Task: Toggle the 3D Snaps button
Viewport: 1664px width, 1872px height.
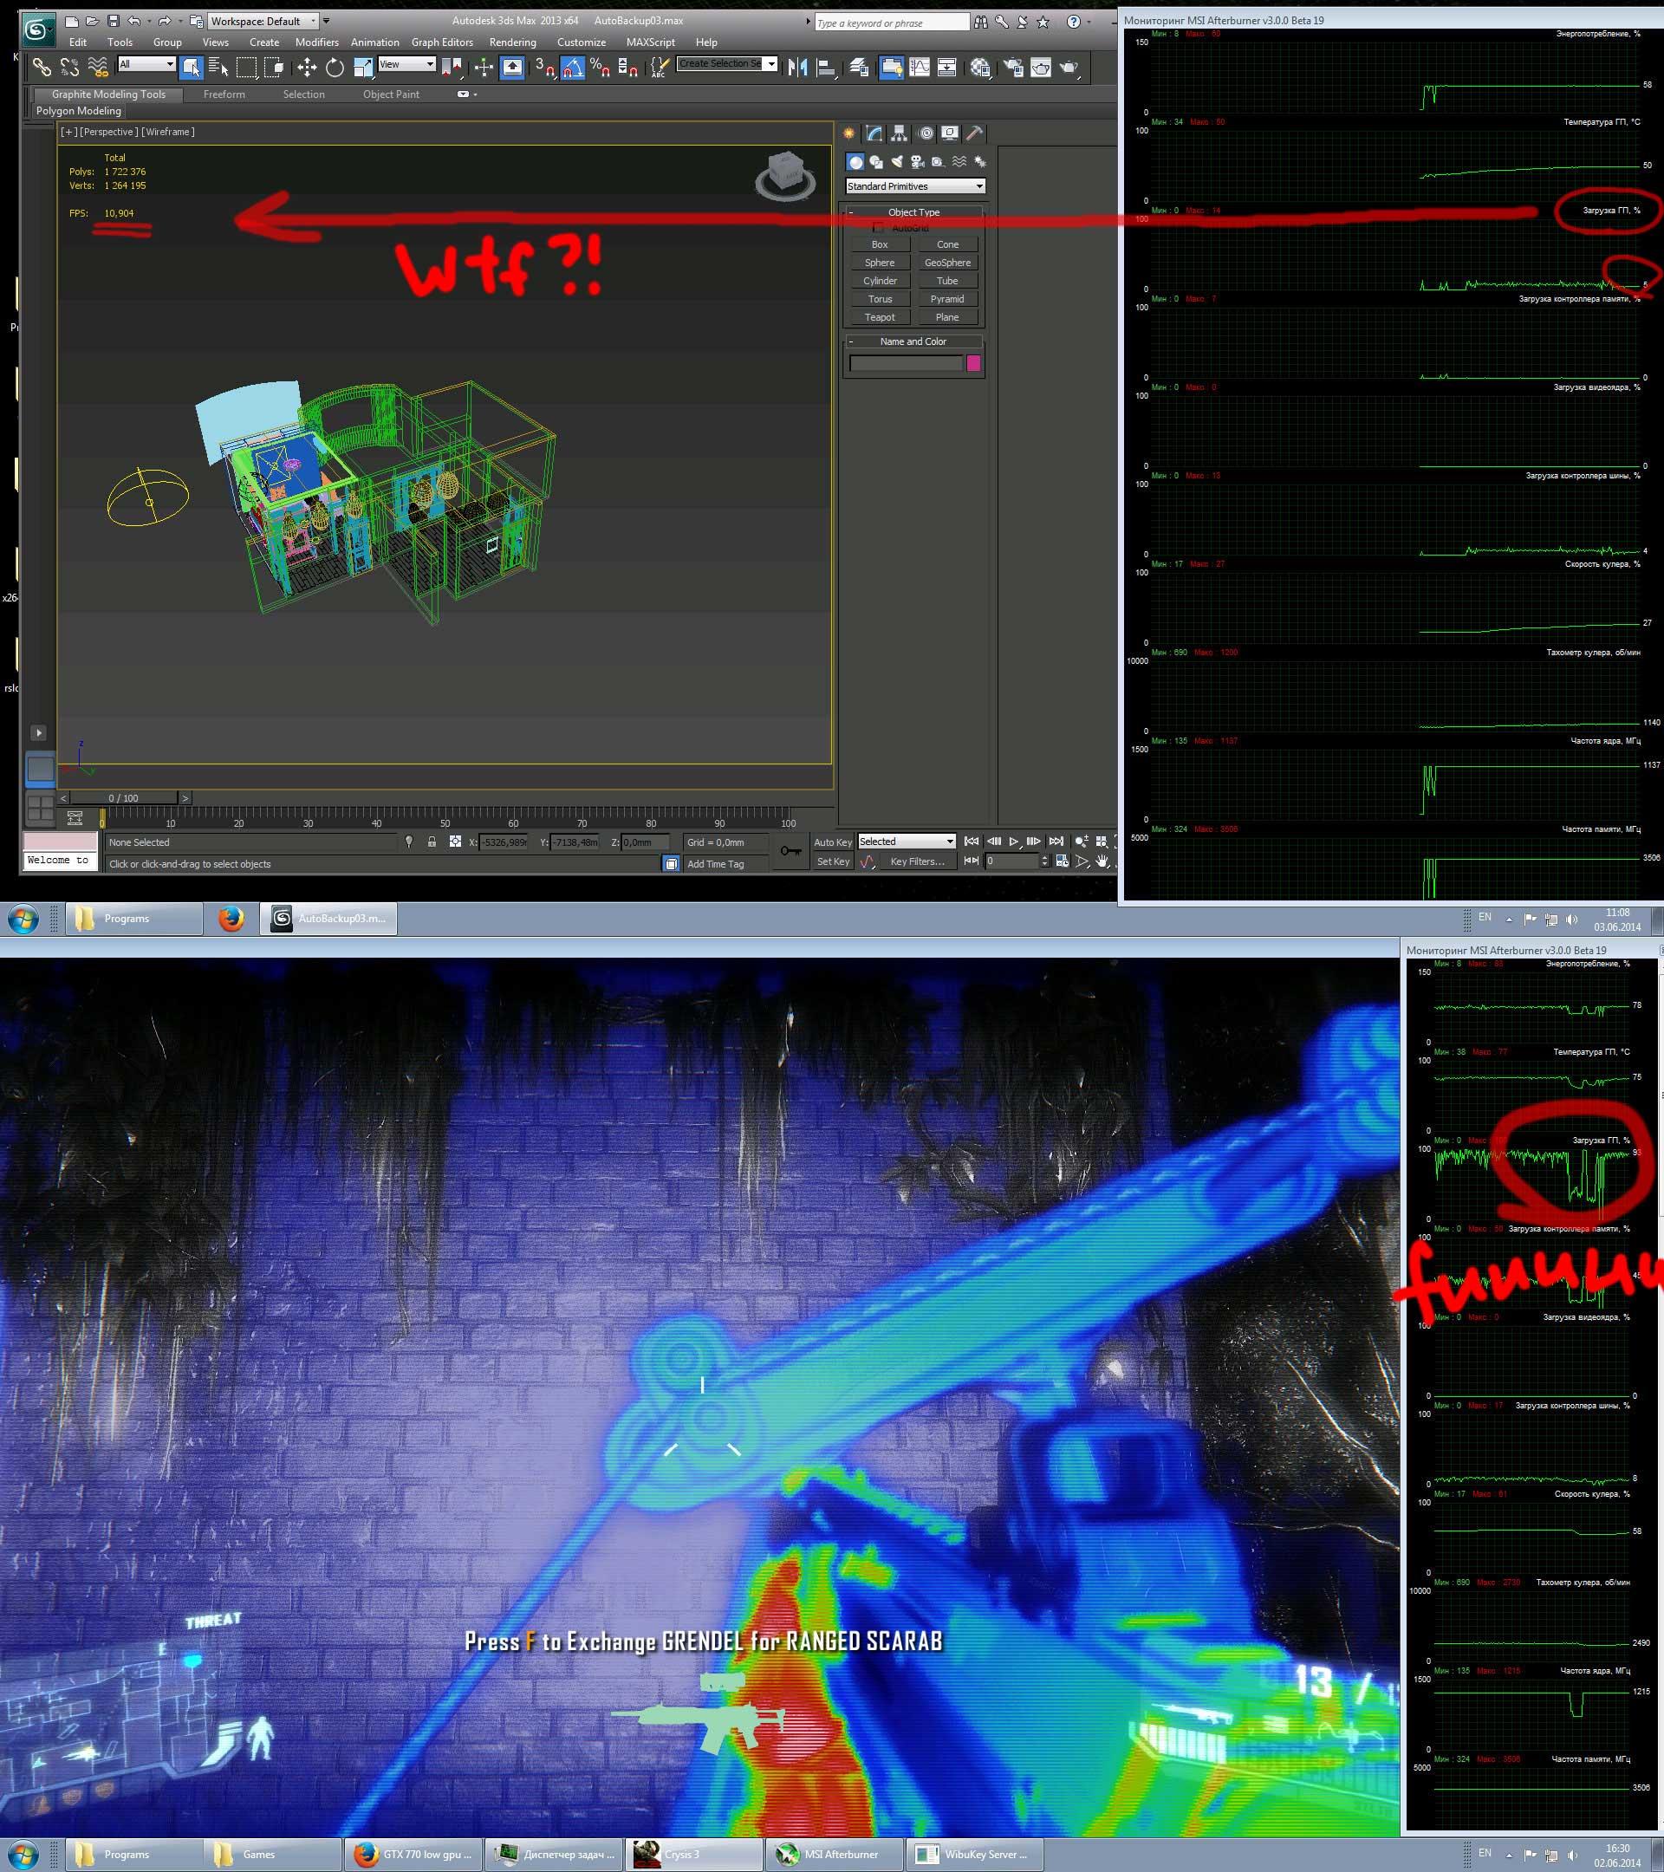Action: (x=545, y=67)
